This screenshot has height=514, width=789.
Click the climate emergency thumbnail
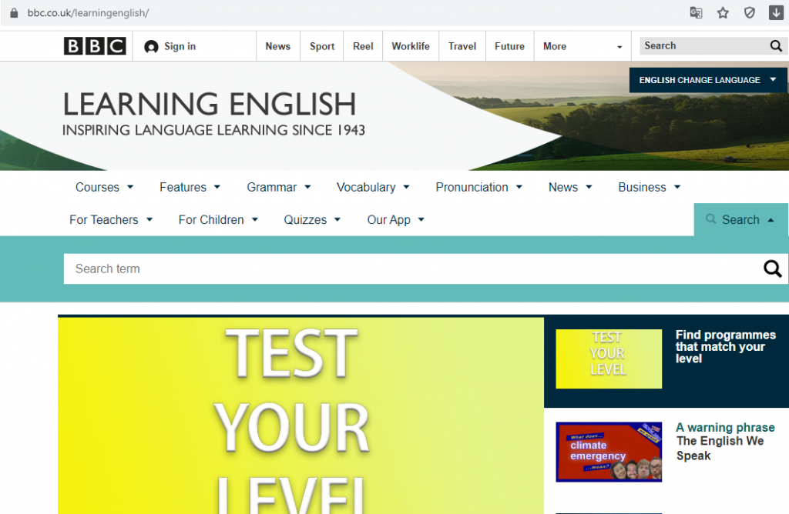coord(609,452)
